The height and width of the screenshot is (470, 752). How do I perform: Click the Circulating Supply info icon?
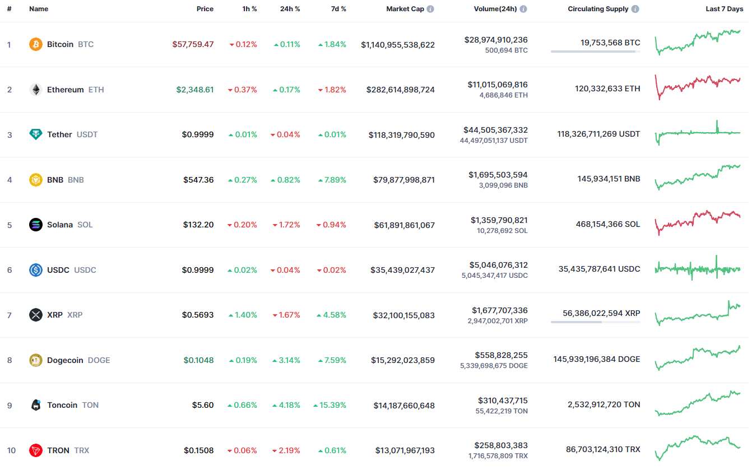click(635, 9)
